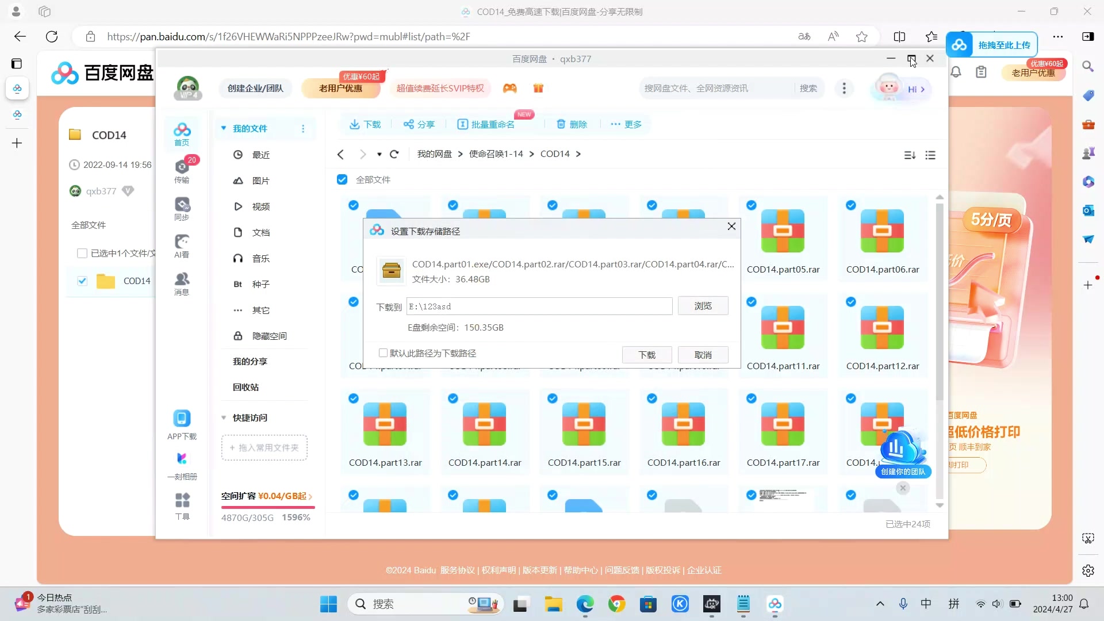Open the three-dot menu next to 我的文件
This screenshot has height=621, width=1104.
click(x=303, y=129)
